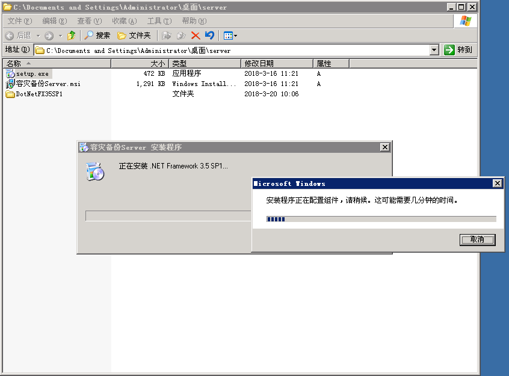Select the DotNetFX35SP1 folder
The image size is (509, 376).
[x=39, y=94]
